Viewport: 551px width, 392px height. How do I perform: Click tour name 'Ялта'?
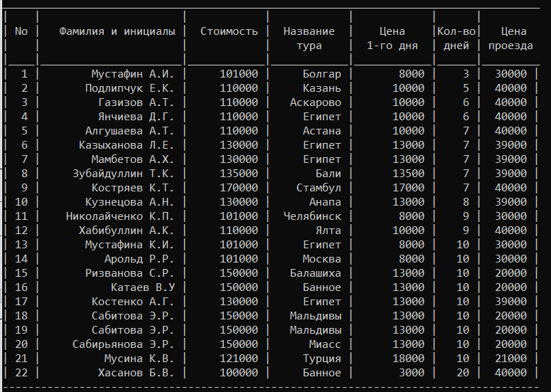[328, 231]
